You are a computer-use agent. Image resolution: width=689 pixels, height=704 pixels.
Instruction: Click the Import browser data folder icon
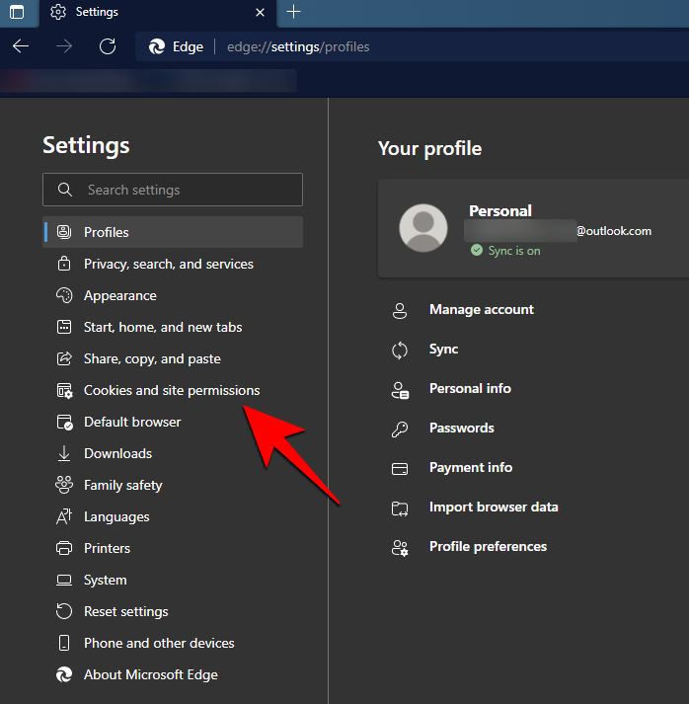(x=400, y=508)
